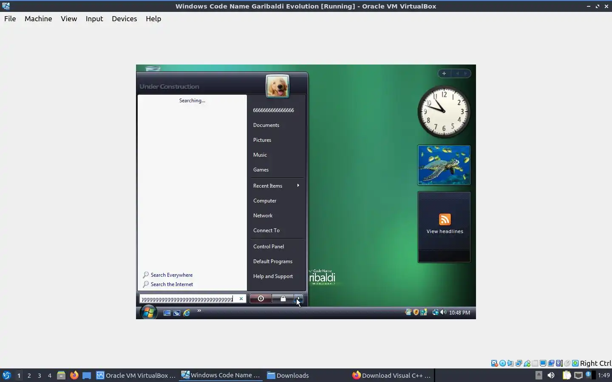Click the power button in Start menu
Screen dimensions: 612x382
(261, 299)
